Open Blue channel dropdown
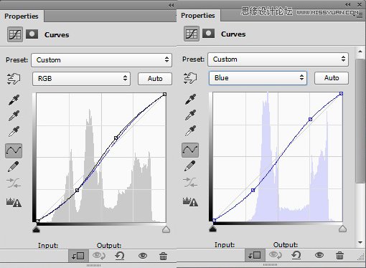 click(258, 78)
